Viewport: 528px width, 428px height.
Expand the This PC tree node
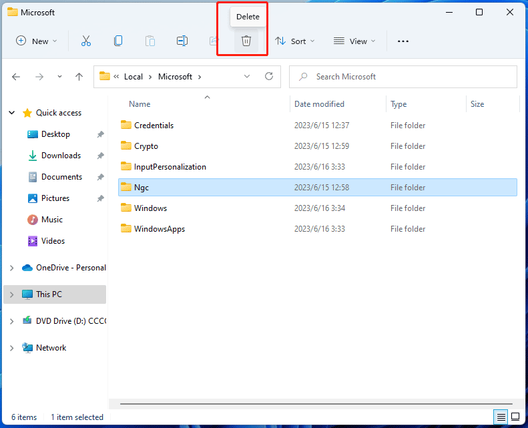(x=12, y=294)
